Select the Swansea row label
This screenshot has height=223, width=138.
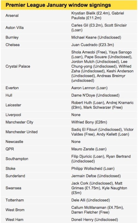[13, 188]
